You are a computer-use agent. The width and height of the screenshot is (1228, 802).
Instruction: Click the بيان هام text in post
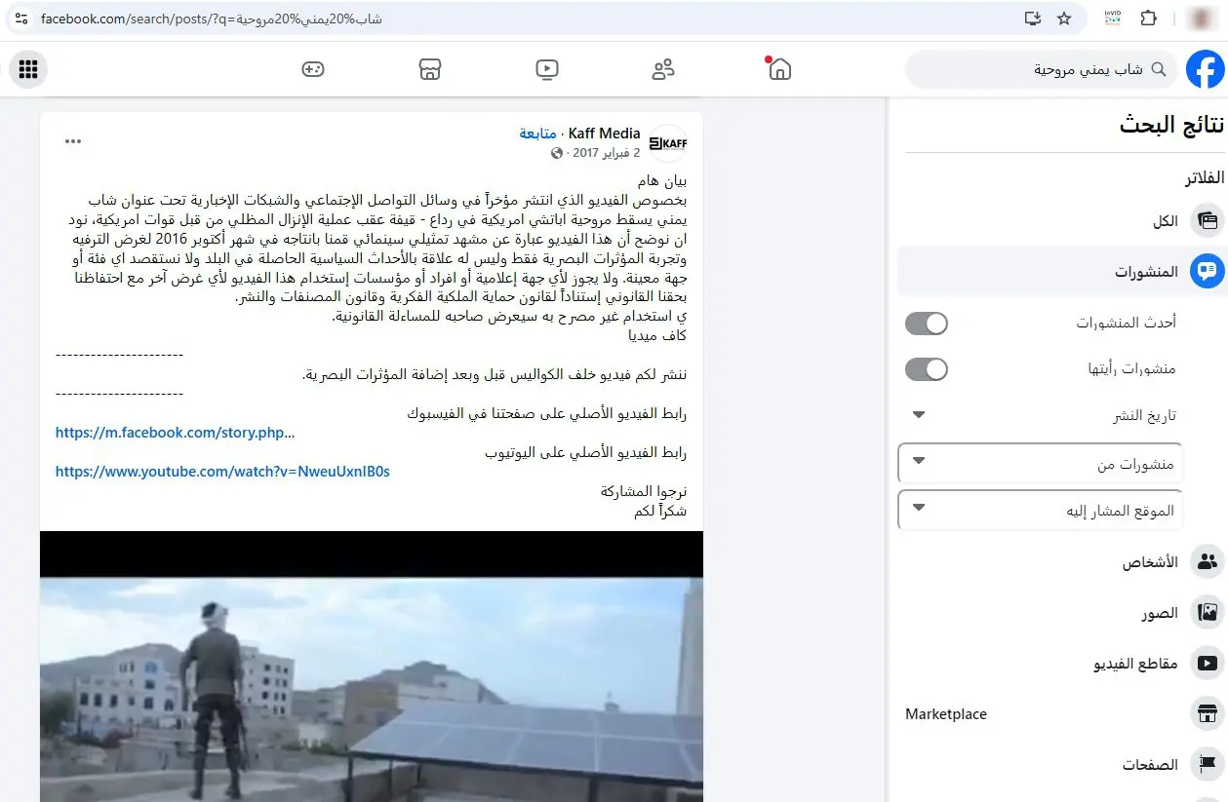coord(660,181)
